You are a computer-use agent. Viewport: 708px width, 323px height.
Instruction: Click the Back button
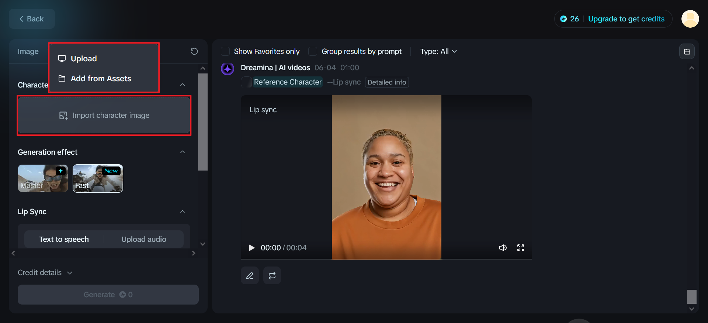[x=32, y=19]
